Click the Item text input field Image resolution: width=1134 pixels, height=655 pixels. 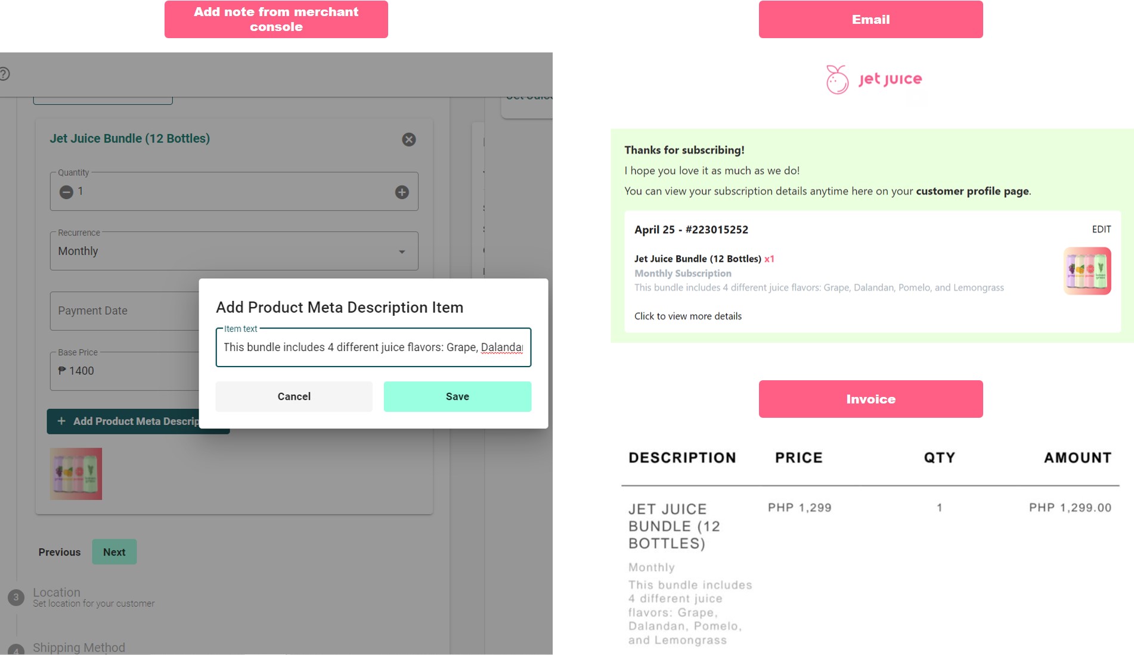pyautogui.click(x=373, y=347)
